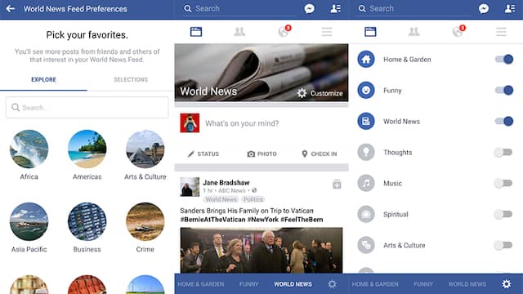523x294 pixels.
Task: Go back from World News Feed Preferences
Action: 11,9
